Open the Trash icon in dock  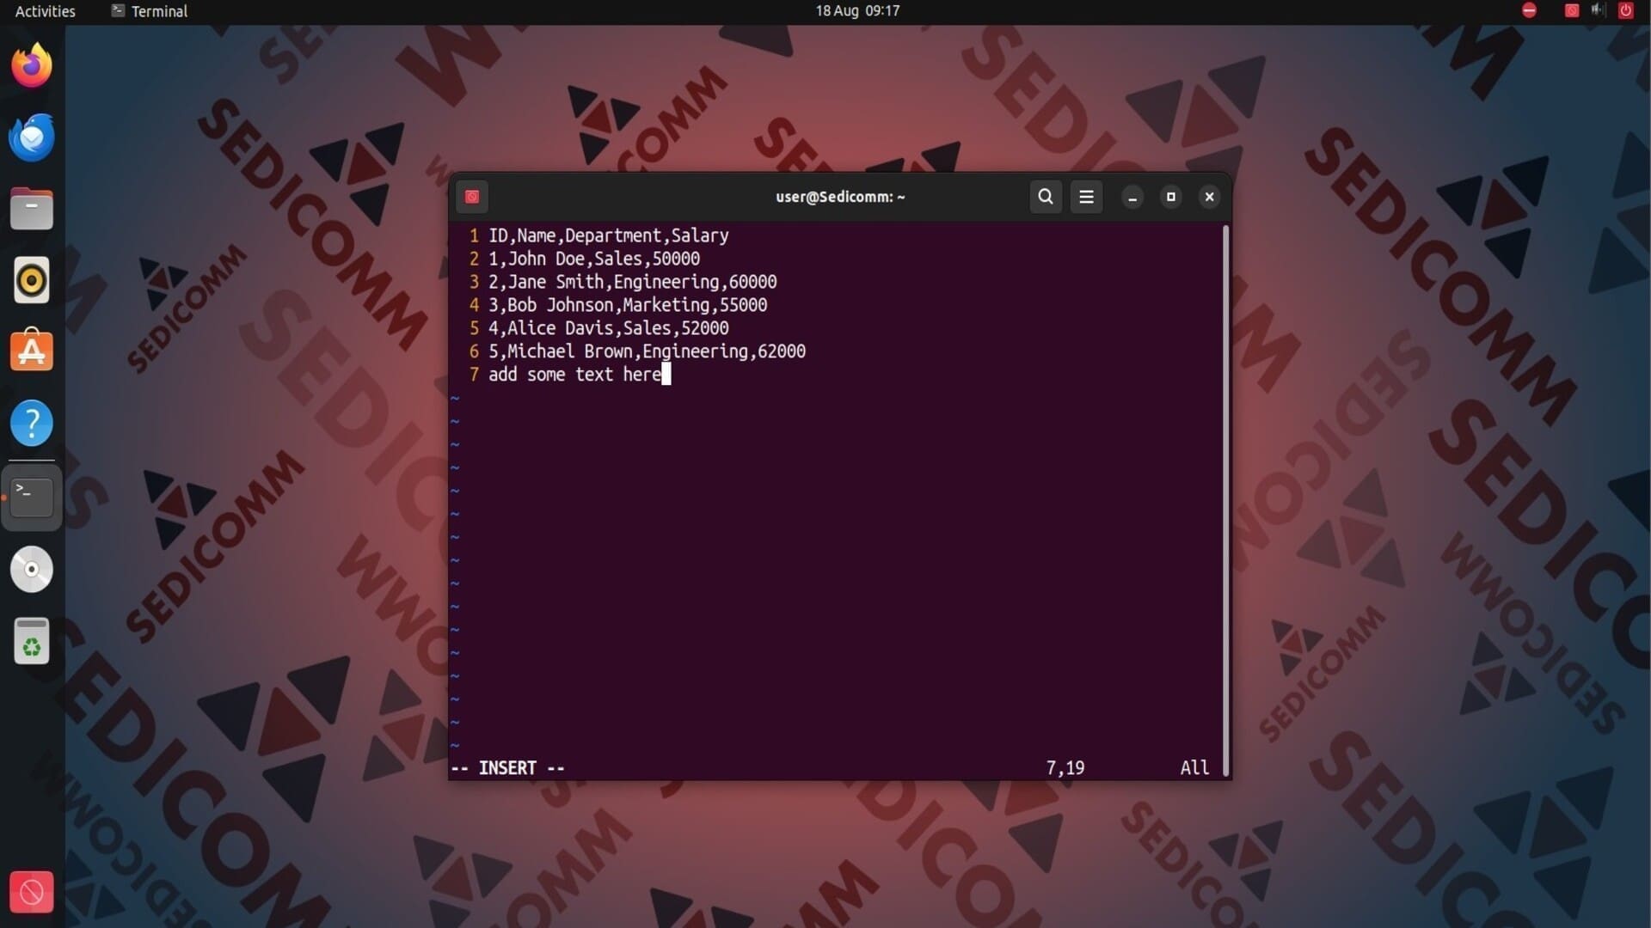pos(32,641)
